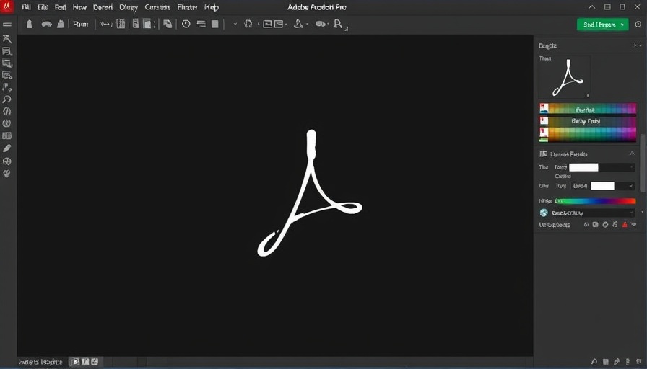Click the green button at top right
647x369 pixels.
(603, 25)
